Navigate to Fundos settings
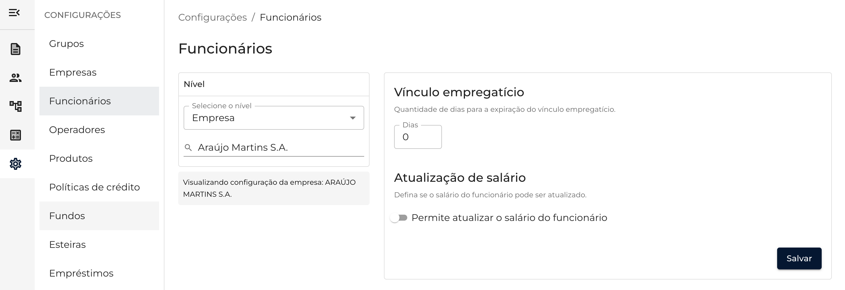Image resolution: width=845 pixels, height=290 pixels. tap(67, 216)
